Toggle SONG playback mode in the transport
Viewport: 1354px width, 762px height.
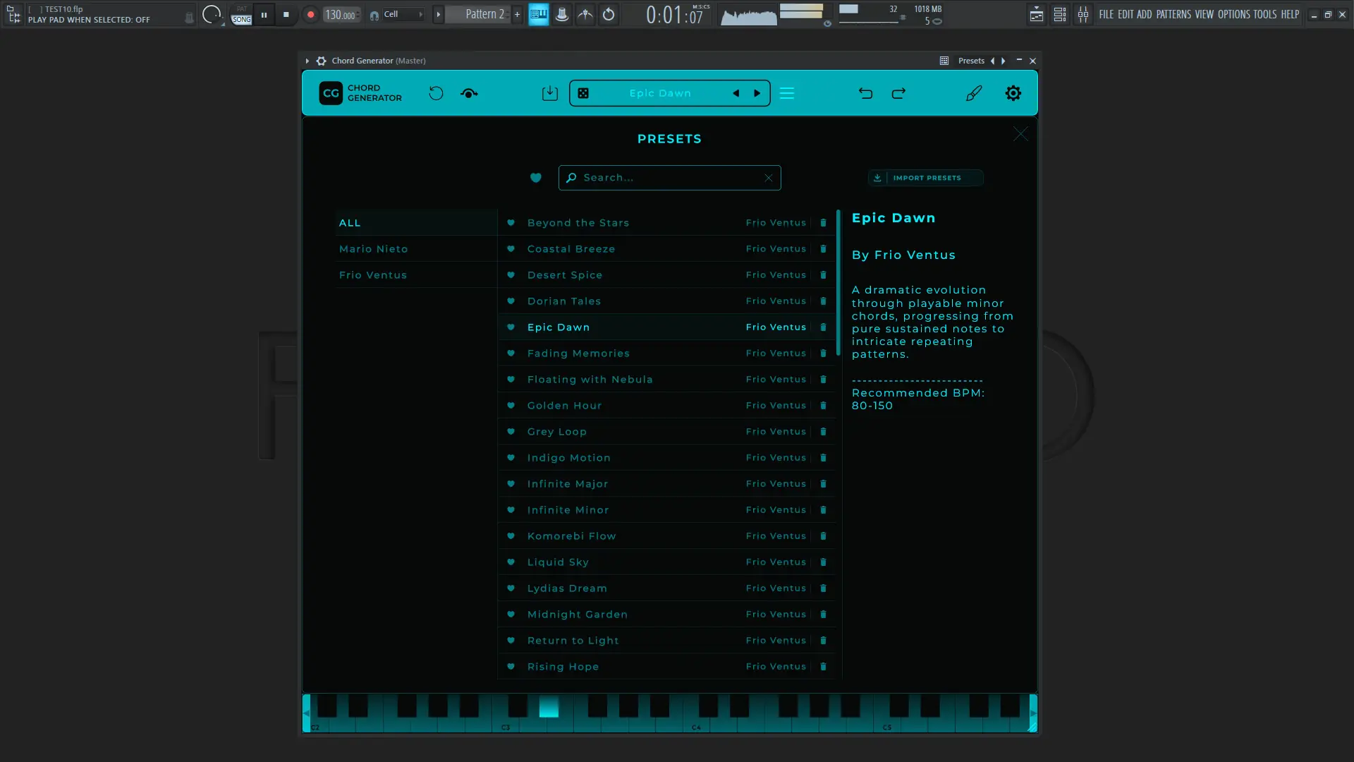click(240, 19)
